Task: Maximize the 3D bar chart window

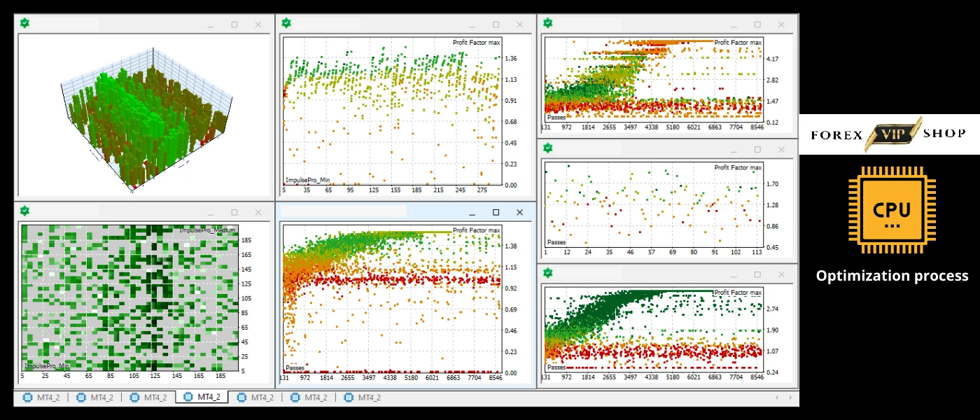Action: tap(234, 24)
